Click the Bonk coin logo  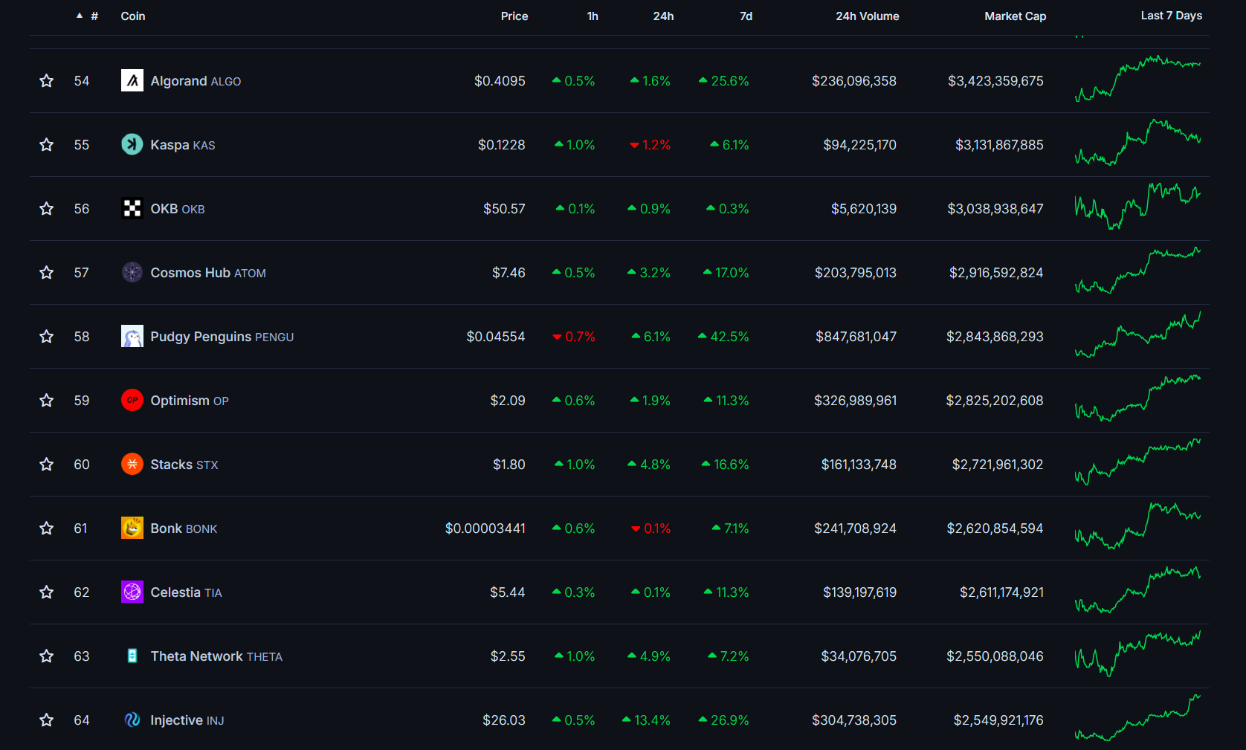(x=132, y=528)
